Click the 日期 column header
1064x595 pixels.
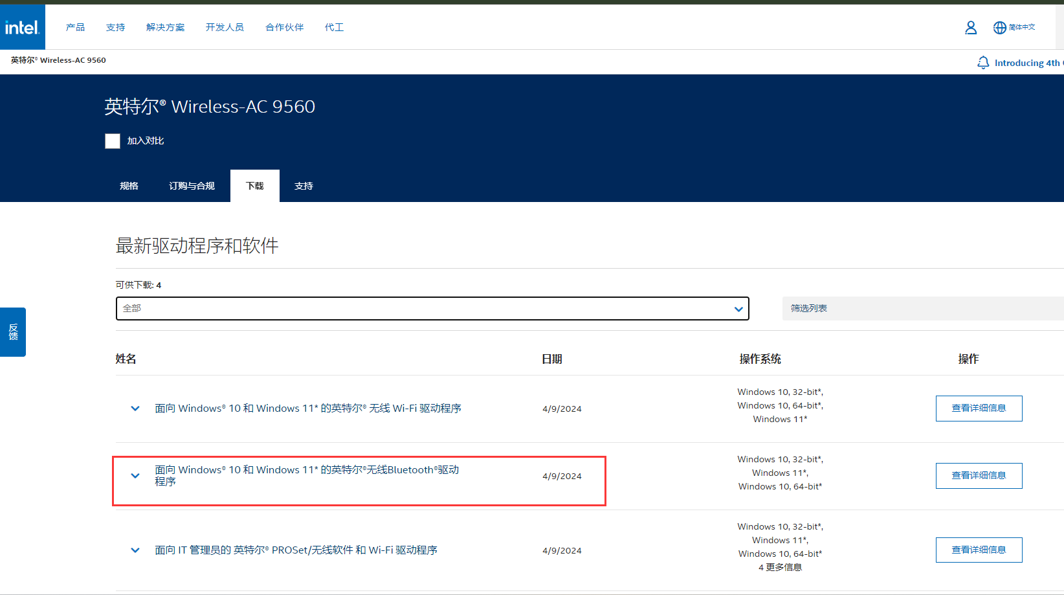pos(552,359)
